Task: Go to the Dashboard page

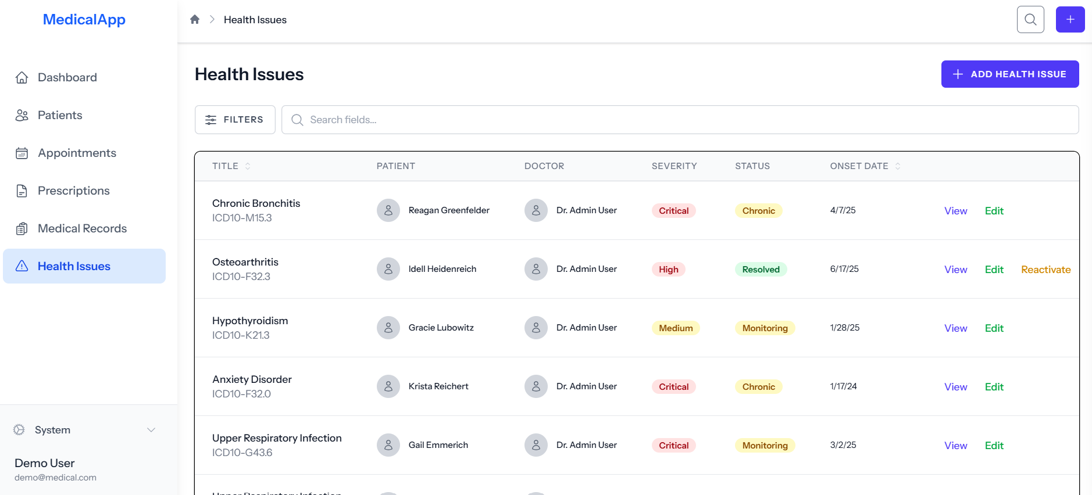Action: (67, 77)
